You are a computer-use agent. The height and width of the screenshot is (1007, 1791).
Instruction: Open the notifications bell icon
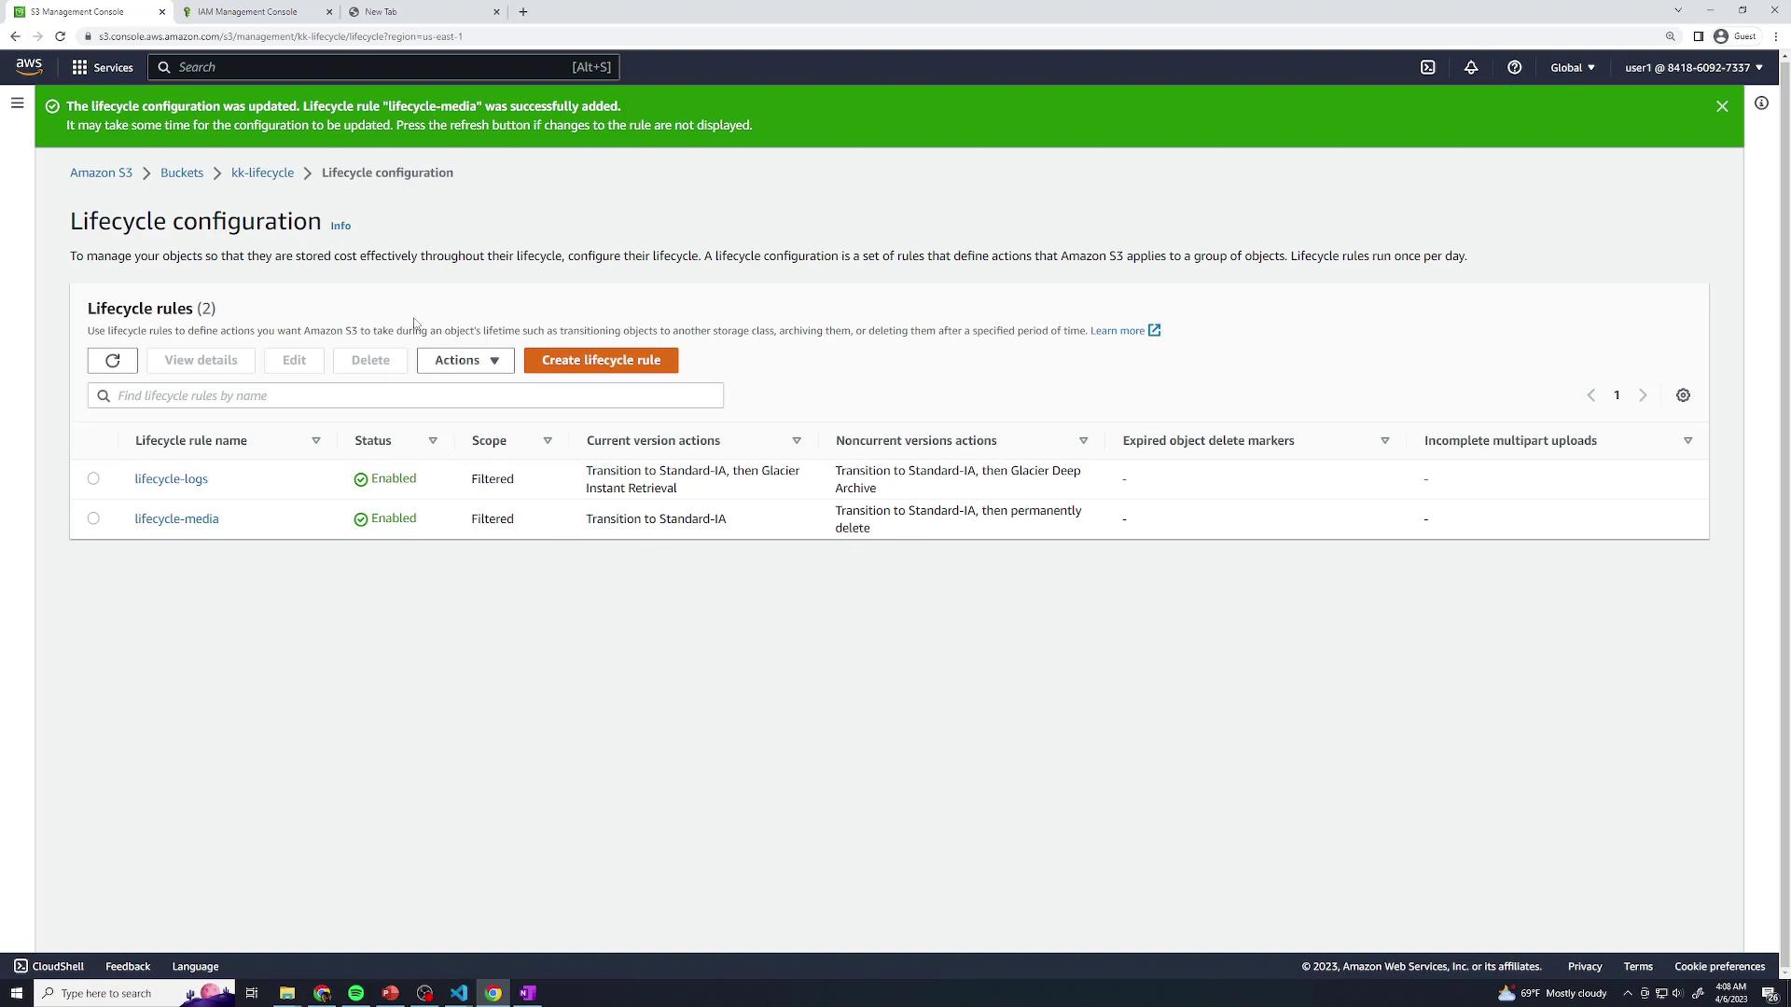(x=1471, y=67)
